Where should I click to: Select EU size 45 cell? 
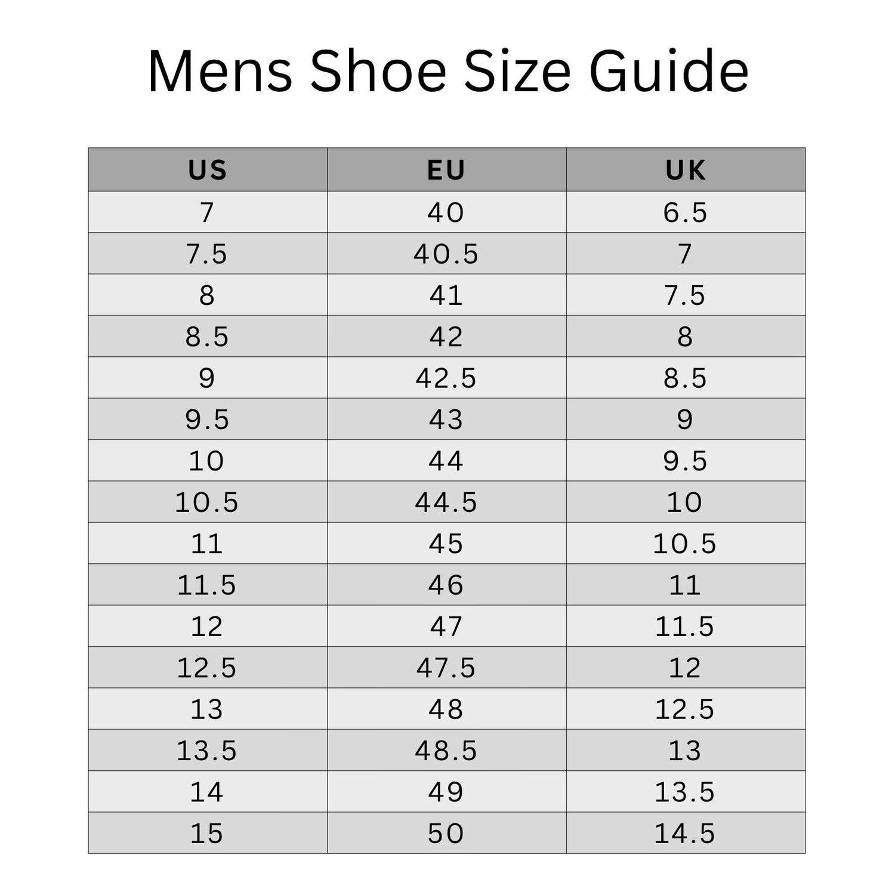446,544
